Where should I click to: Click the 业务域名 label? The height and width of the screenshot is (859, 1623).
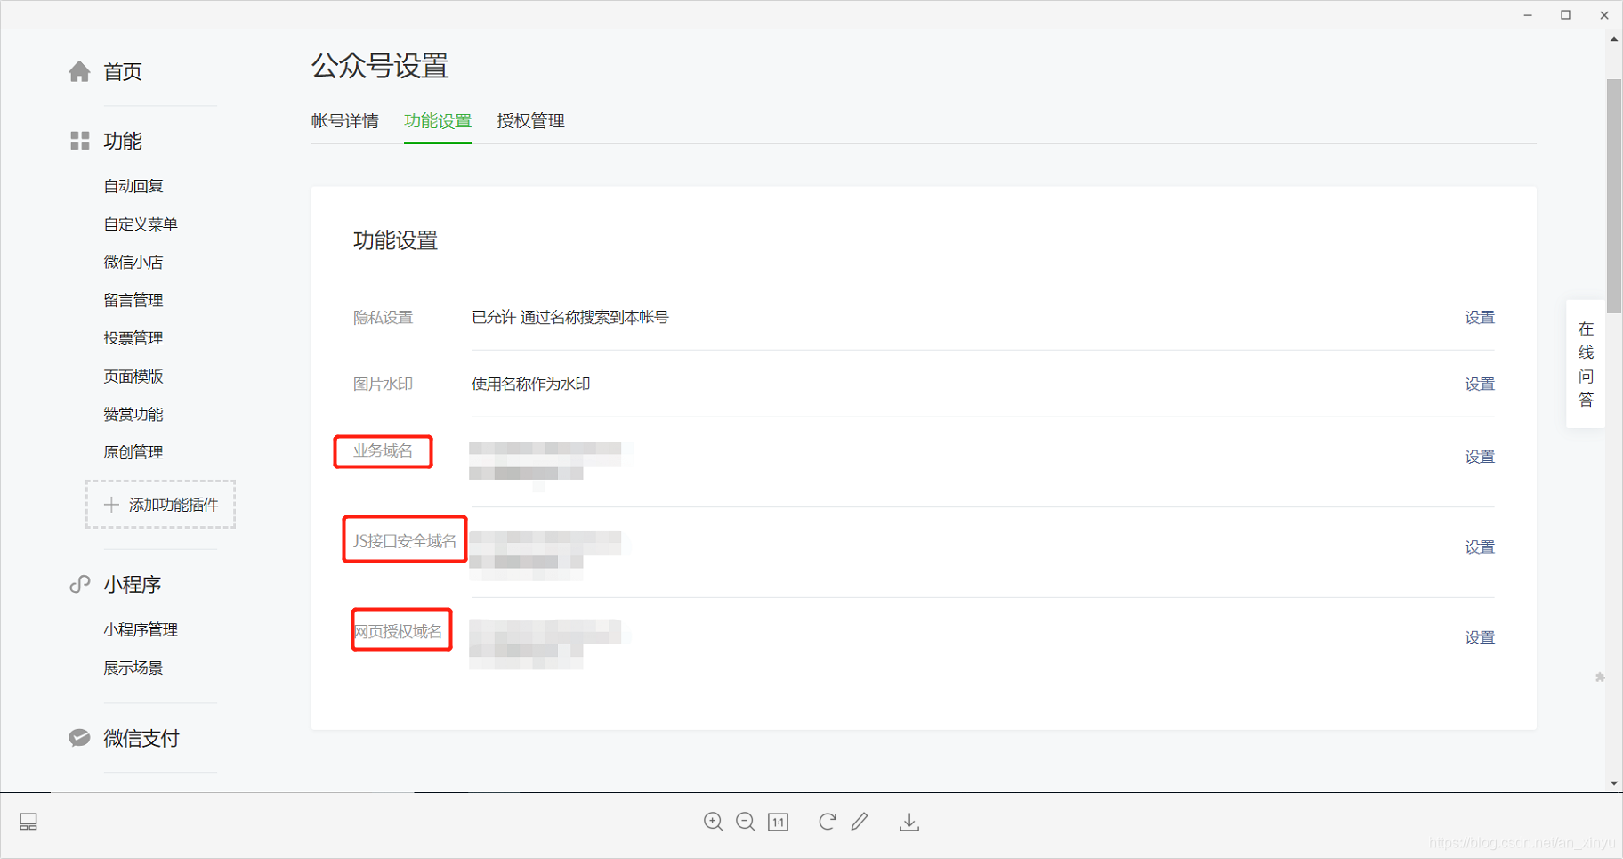384,450
